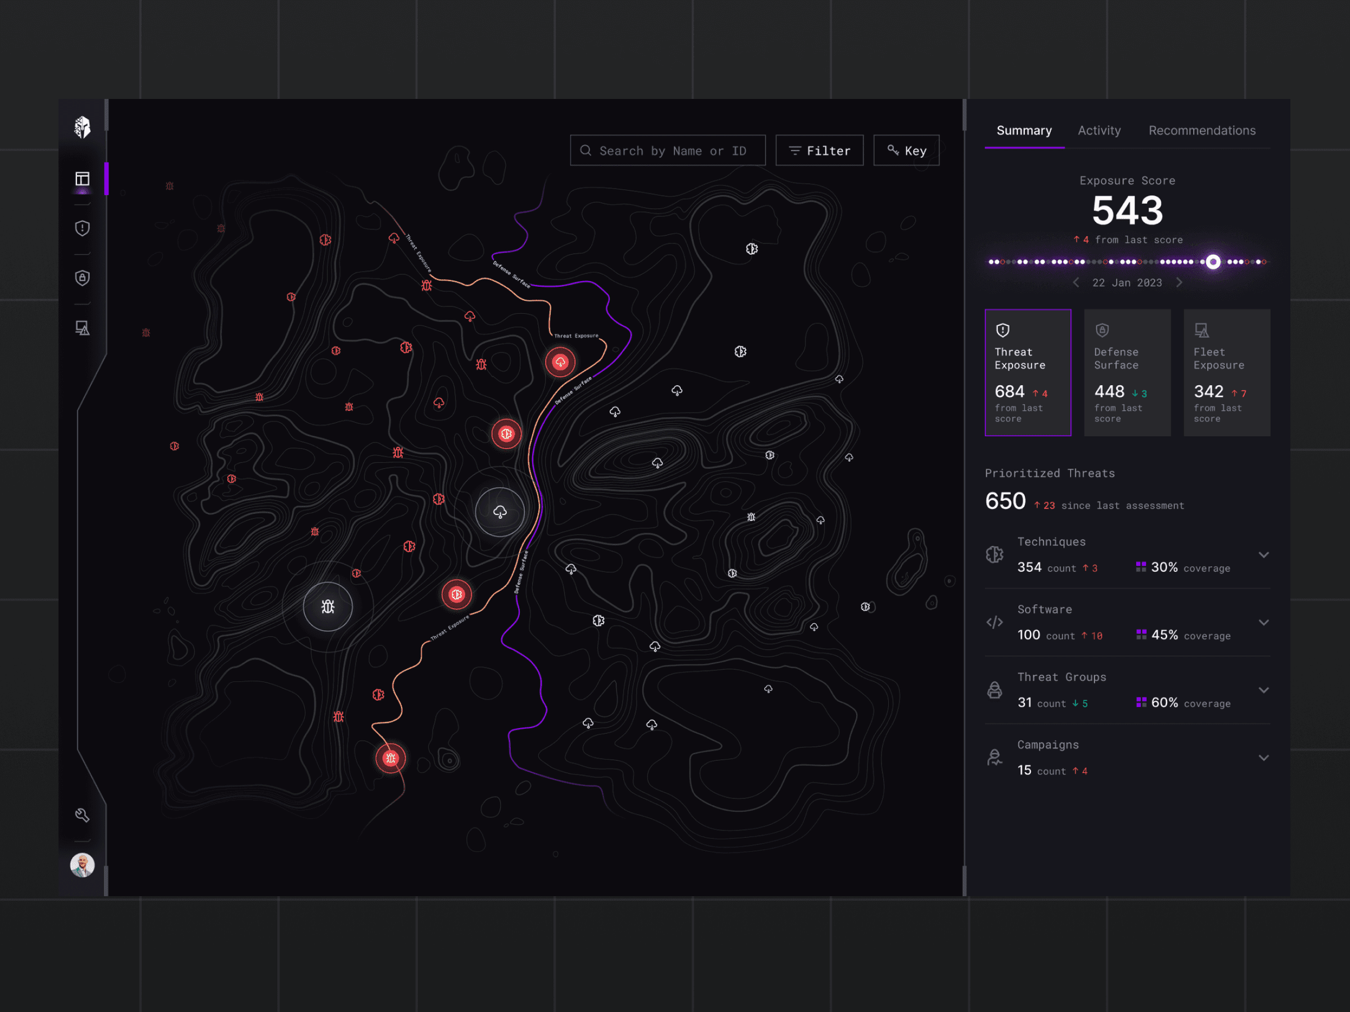Switch to the Summary tab
The width and height of the screenshot is (1350, 1012).
click(1024, 130)
